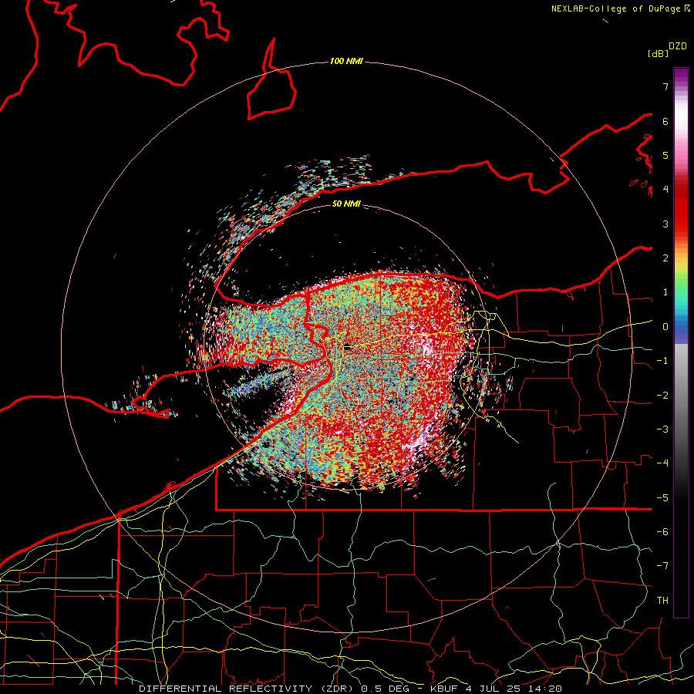The height and width of the screenshot is (694, 694).
Task: Click the "[dB]" unit label
Action: click(x=659, y=53)
